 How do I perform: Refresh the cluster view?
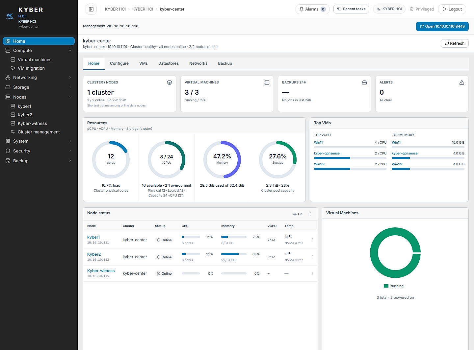click(455, 43)
